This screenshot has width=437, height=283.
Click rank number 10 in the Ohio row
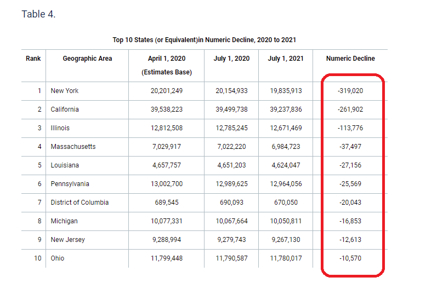[38, 258]
